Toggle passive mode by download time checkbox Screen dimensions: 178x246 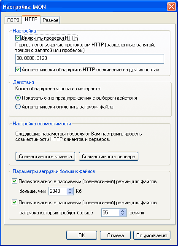click(15, 203)
